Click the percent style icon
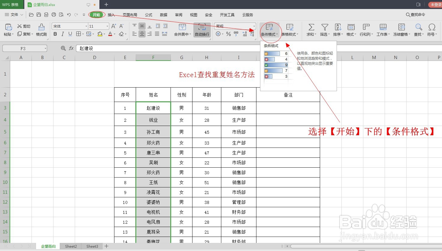 [229, 34]
